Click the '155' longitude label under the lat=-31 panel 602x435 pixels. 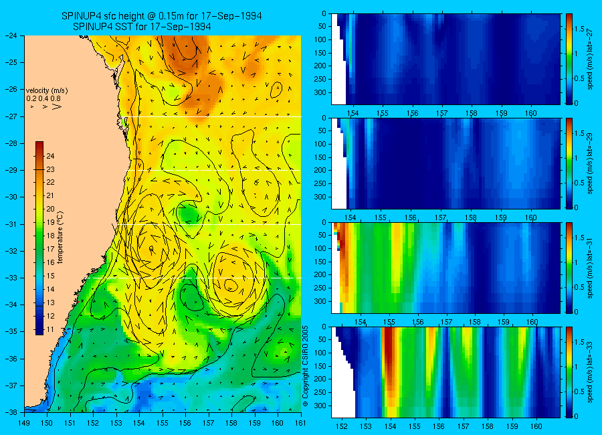[389, 322]
